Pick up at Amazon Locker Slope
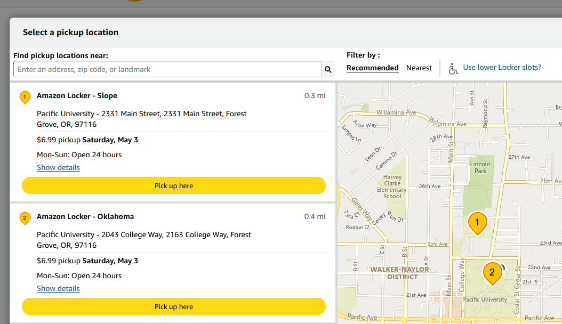Viewport: 562px width, 324px height. (174, 185)
